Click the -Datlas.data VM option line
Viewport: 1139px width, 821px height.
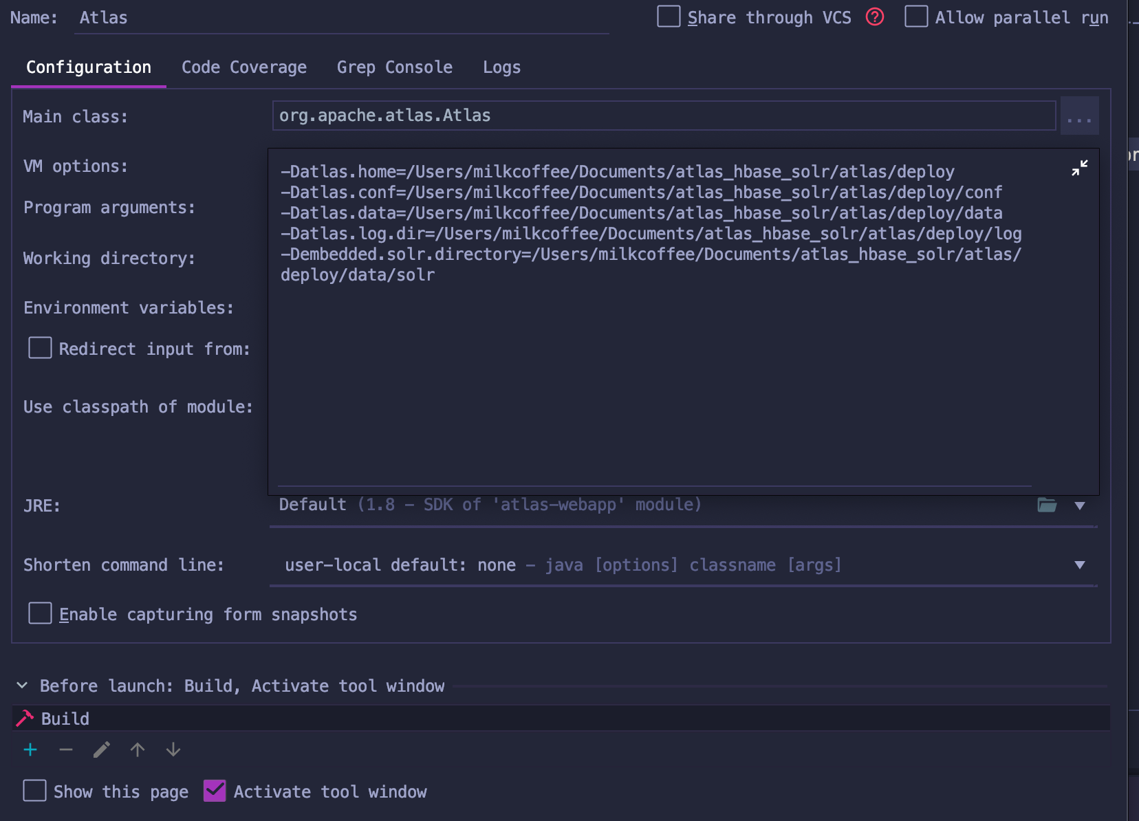pos(641,213)
